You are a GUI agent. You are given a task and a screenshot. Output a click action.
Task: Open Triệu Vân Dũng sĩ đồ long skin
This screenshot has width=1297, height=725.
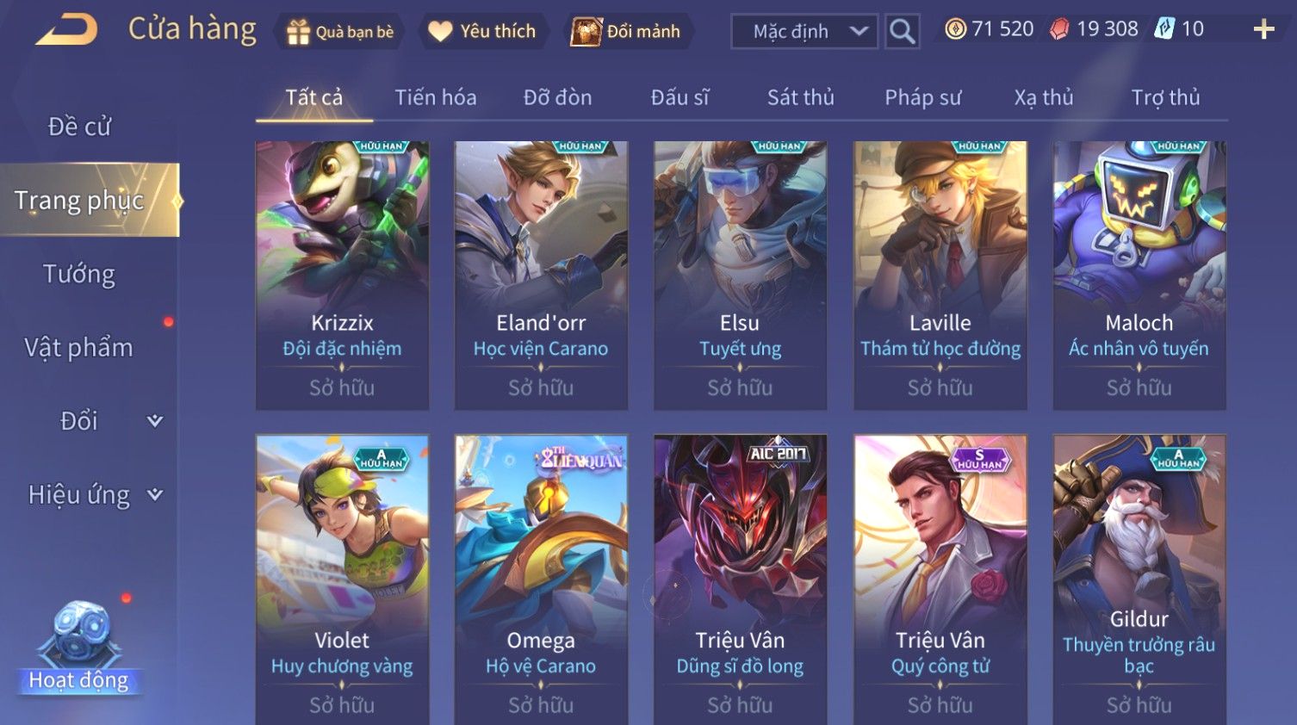pyautogui.click(x=740, y=579)
